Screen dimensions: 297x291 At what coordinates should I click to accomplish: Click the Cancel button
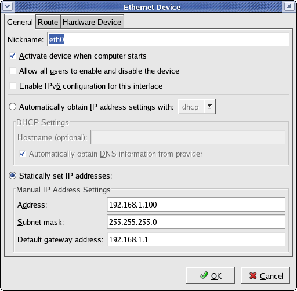coord(265,275)
